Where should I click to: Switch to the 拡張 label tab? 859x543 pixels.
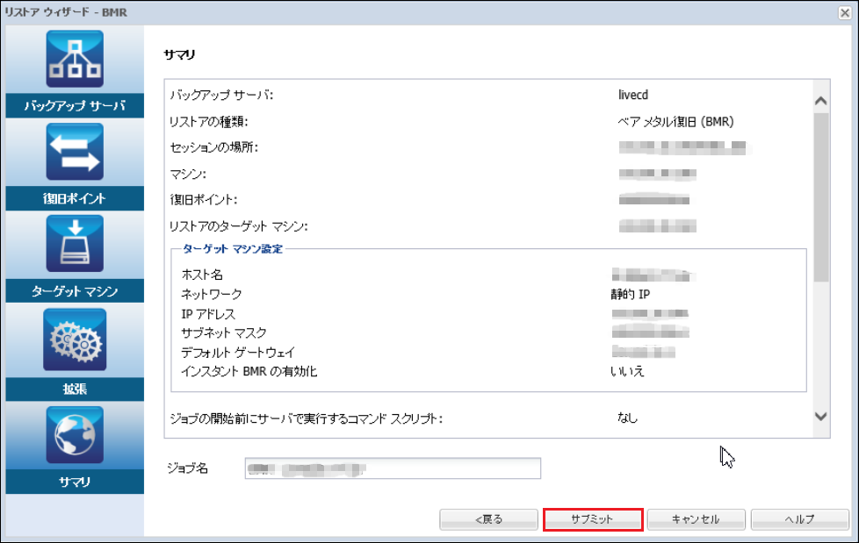point(75,389)
